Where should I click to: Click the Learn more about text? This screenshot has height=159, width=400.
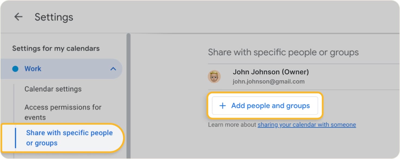click(x=232, y=125)
